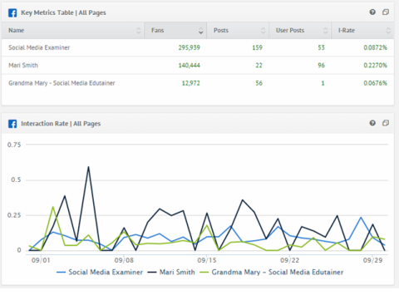The image size is (399, 300).
Task: Click the Facebook icon in Interaction Rate header
Action: point(12,124)
